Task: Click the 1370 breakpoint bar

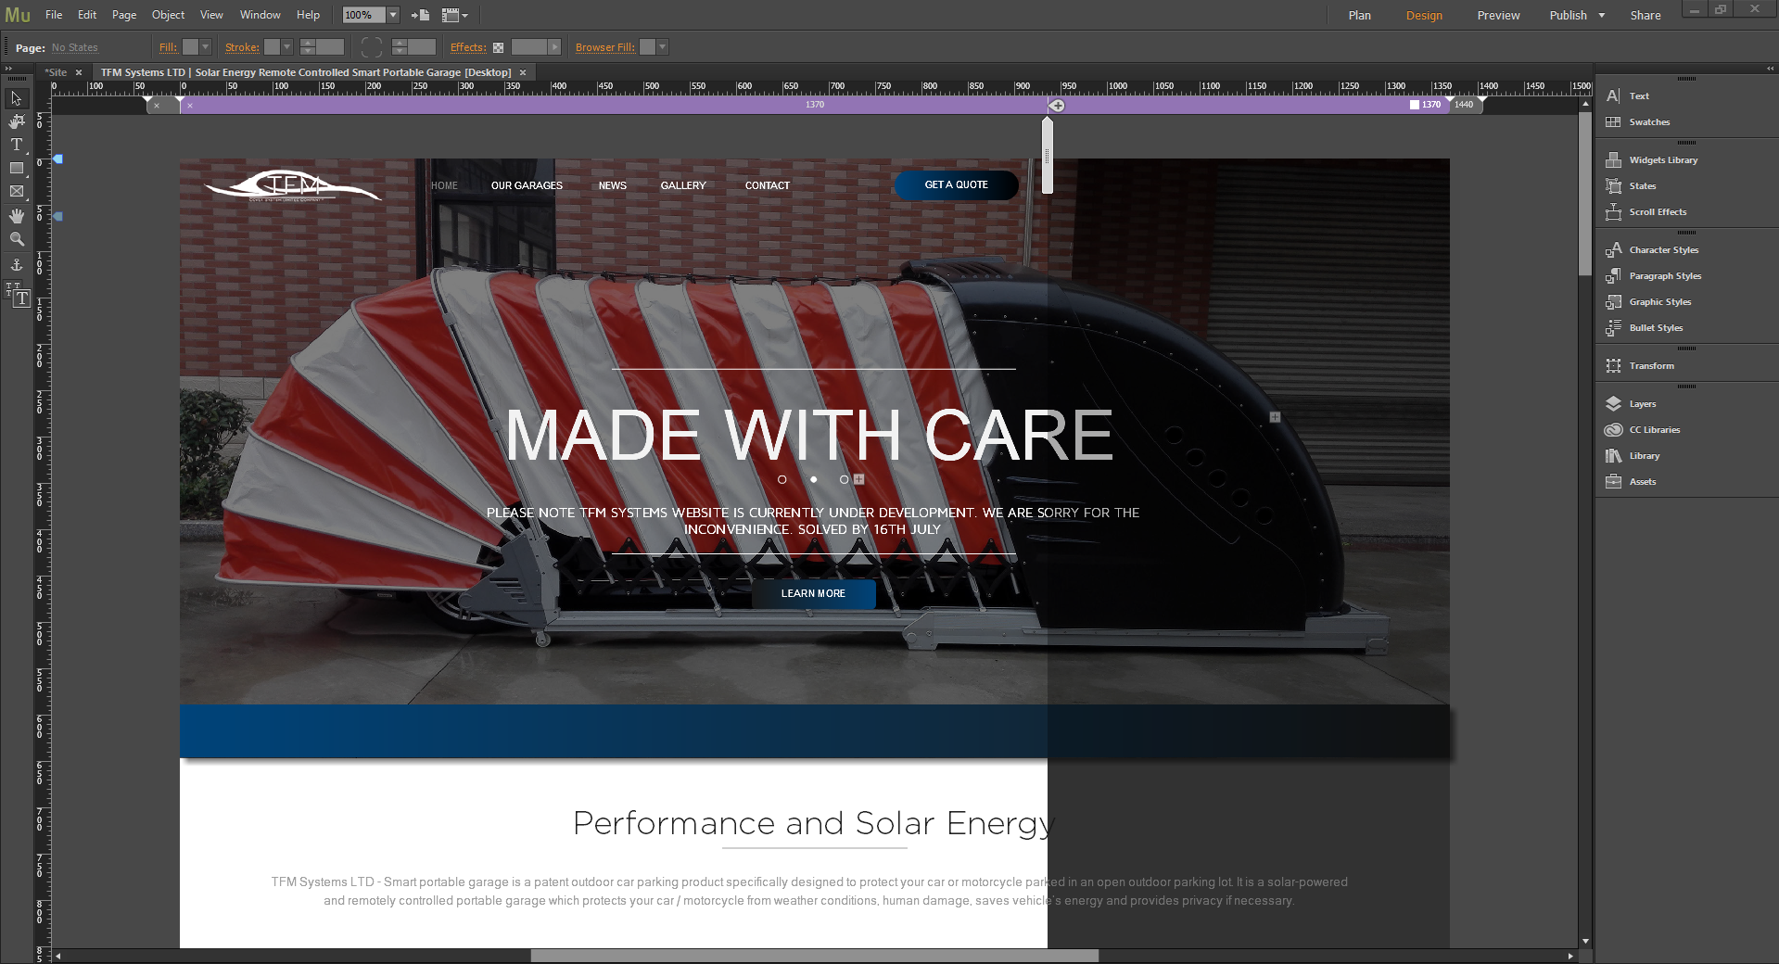Action: coord(814,106)
